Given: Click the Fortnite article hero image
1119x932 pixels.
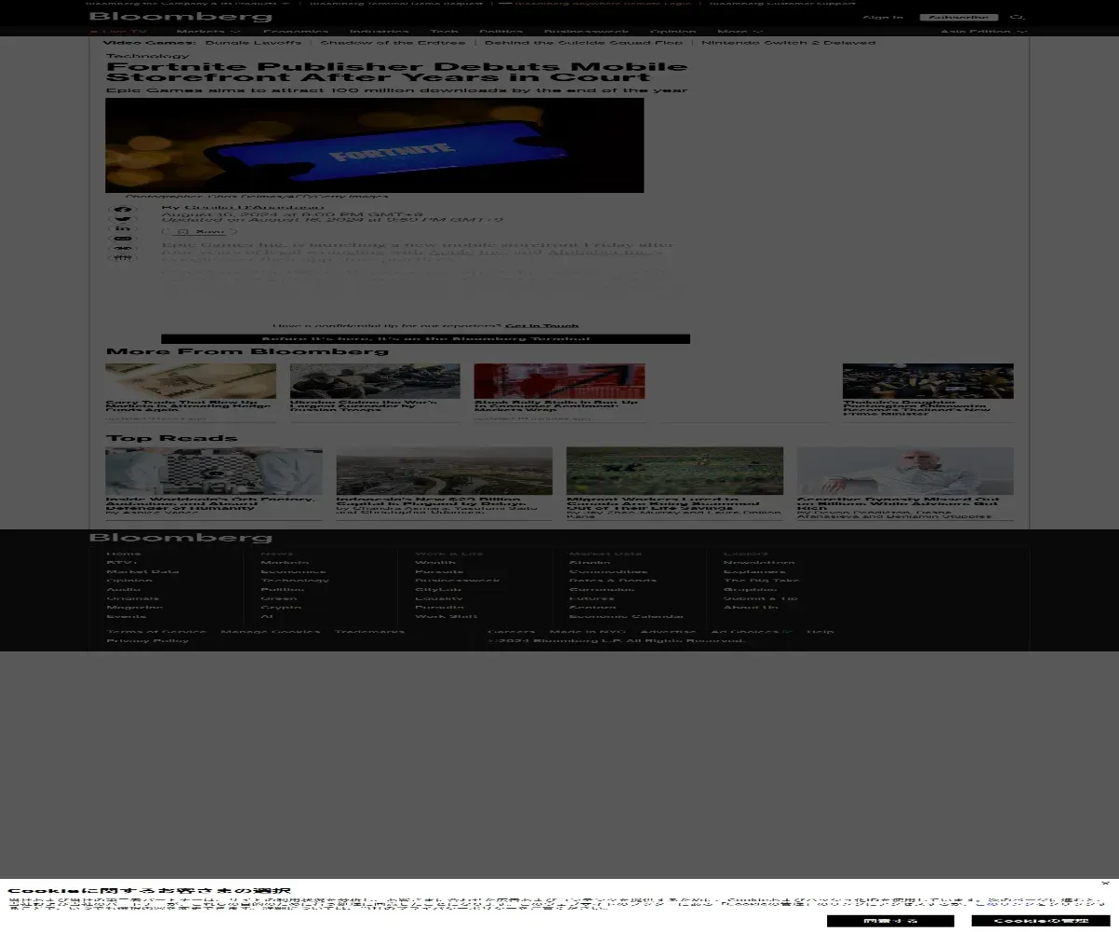Looking at the screenshot, I should click(375, 145).
